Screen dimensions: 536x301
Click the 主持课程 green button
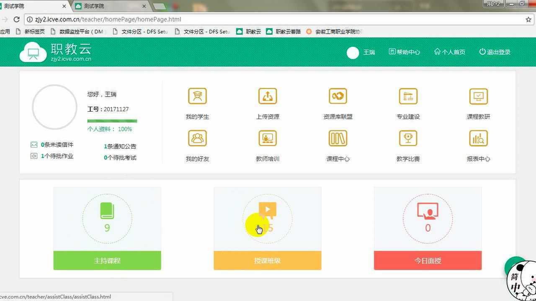point(107,260)
